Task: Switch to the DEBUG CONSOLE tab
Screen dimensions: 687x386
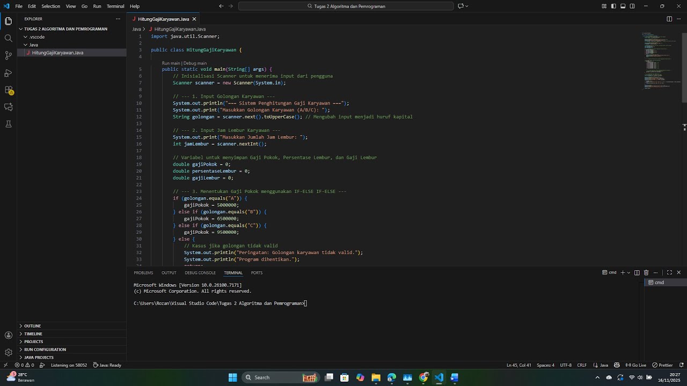Action: [x=200, y=273]
